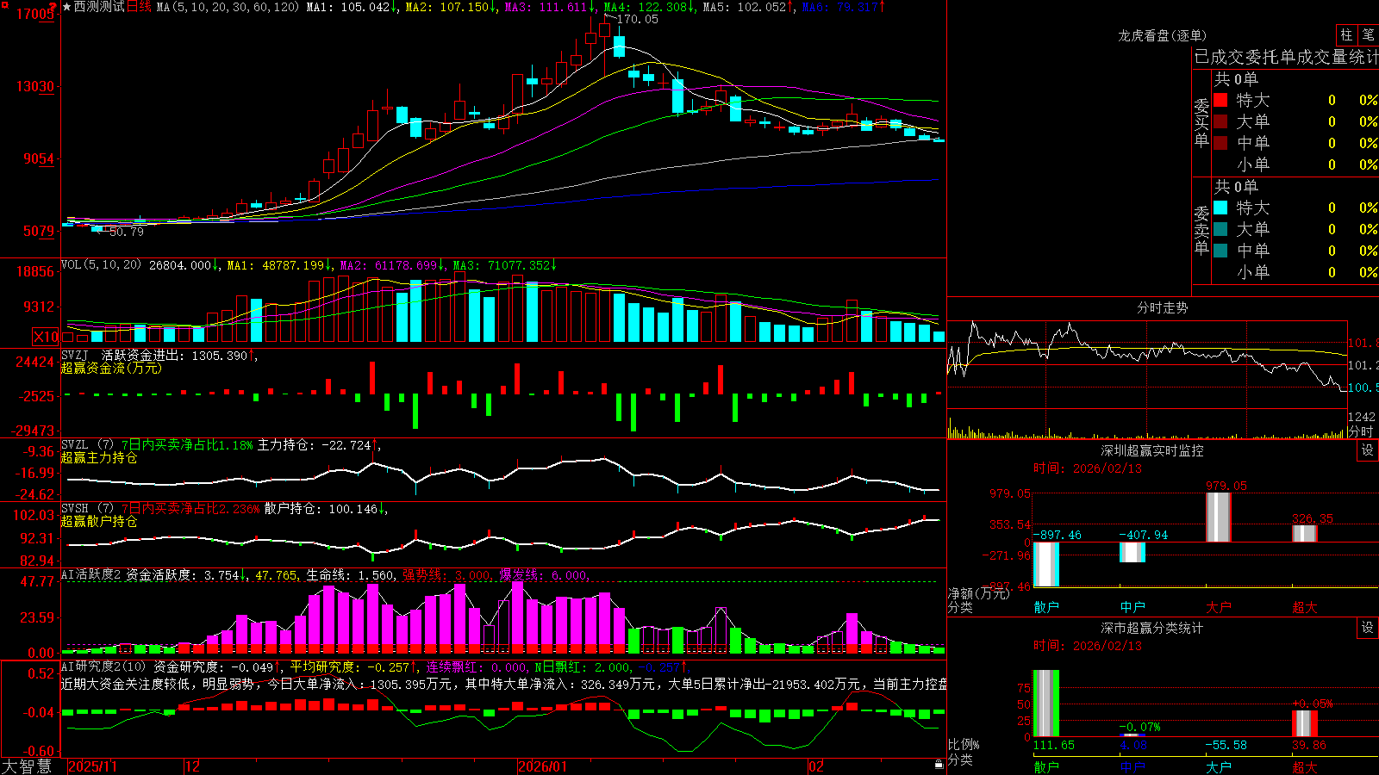
Task: Click 强势线: 3.000 label
Action: tap(448, 575)
